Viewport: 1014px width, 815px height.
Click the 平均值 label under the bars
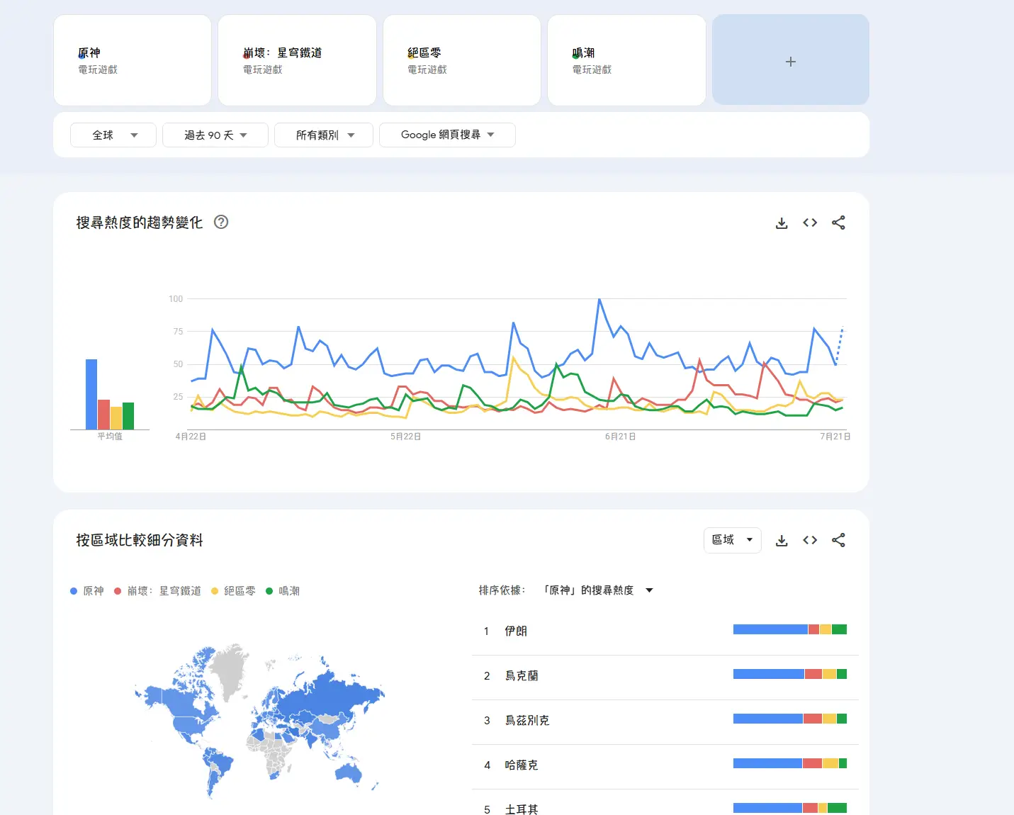[x=110, y=437]
